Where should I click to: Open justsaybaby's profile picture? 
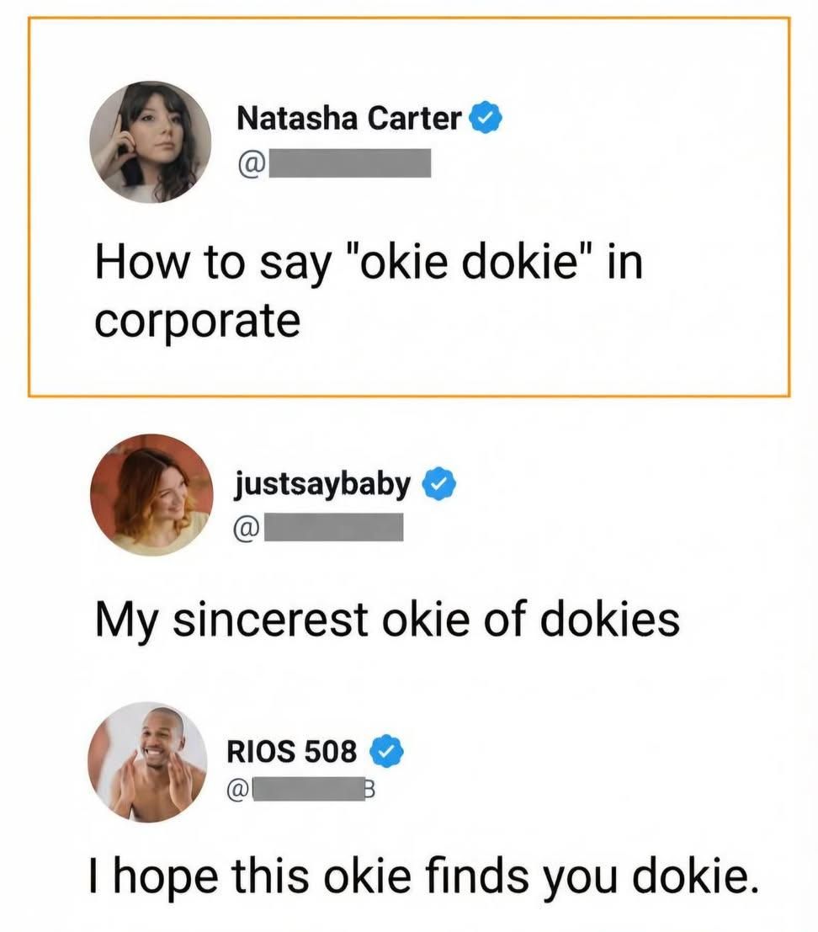(x=151, y=495)
